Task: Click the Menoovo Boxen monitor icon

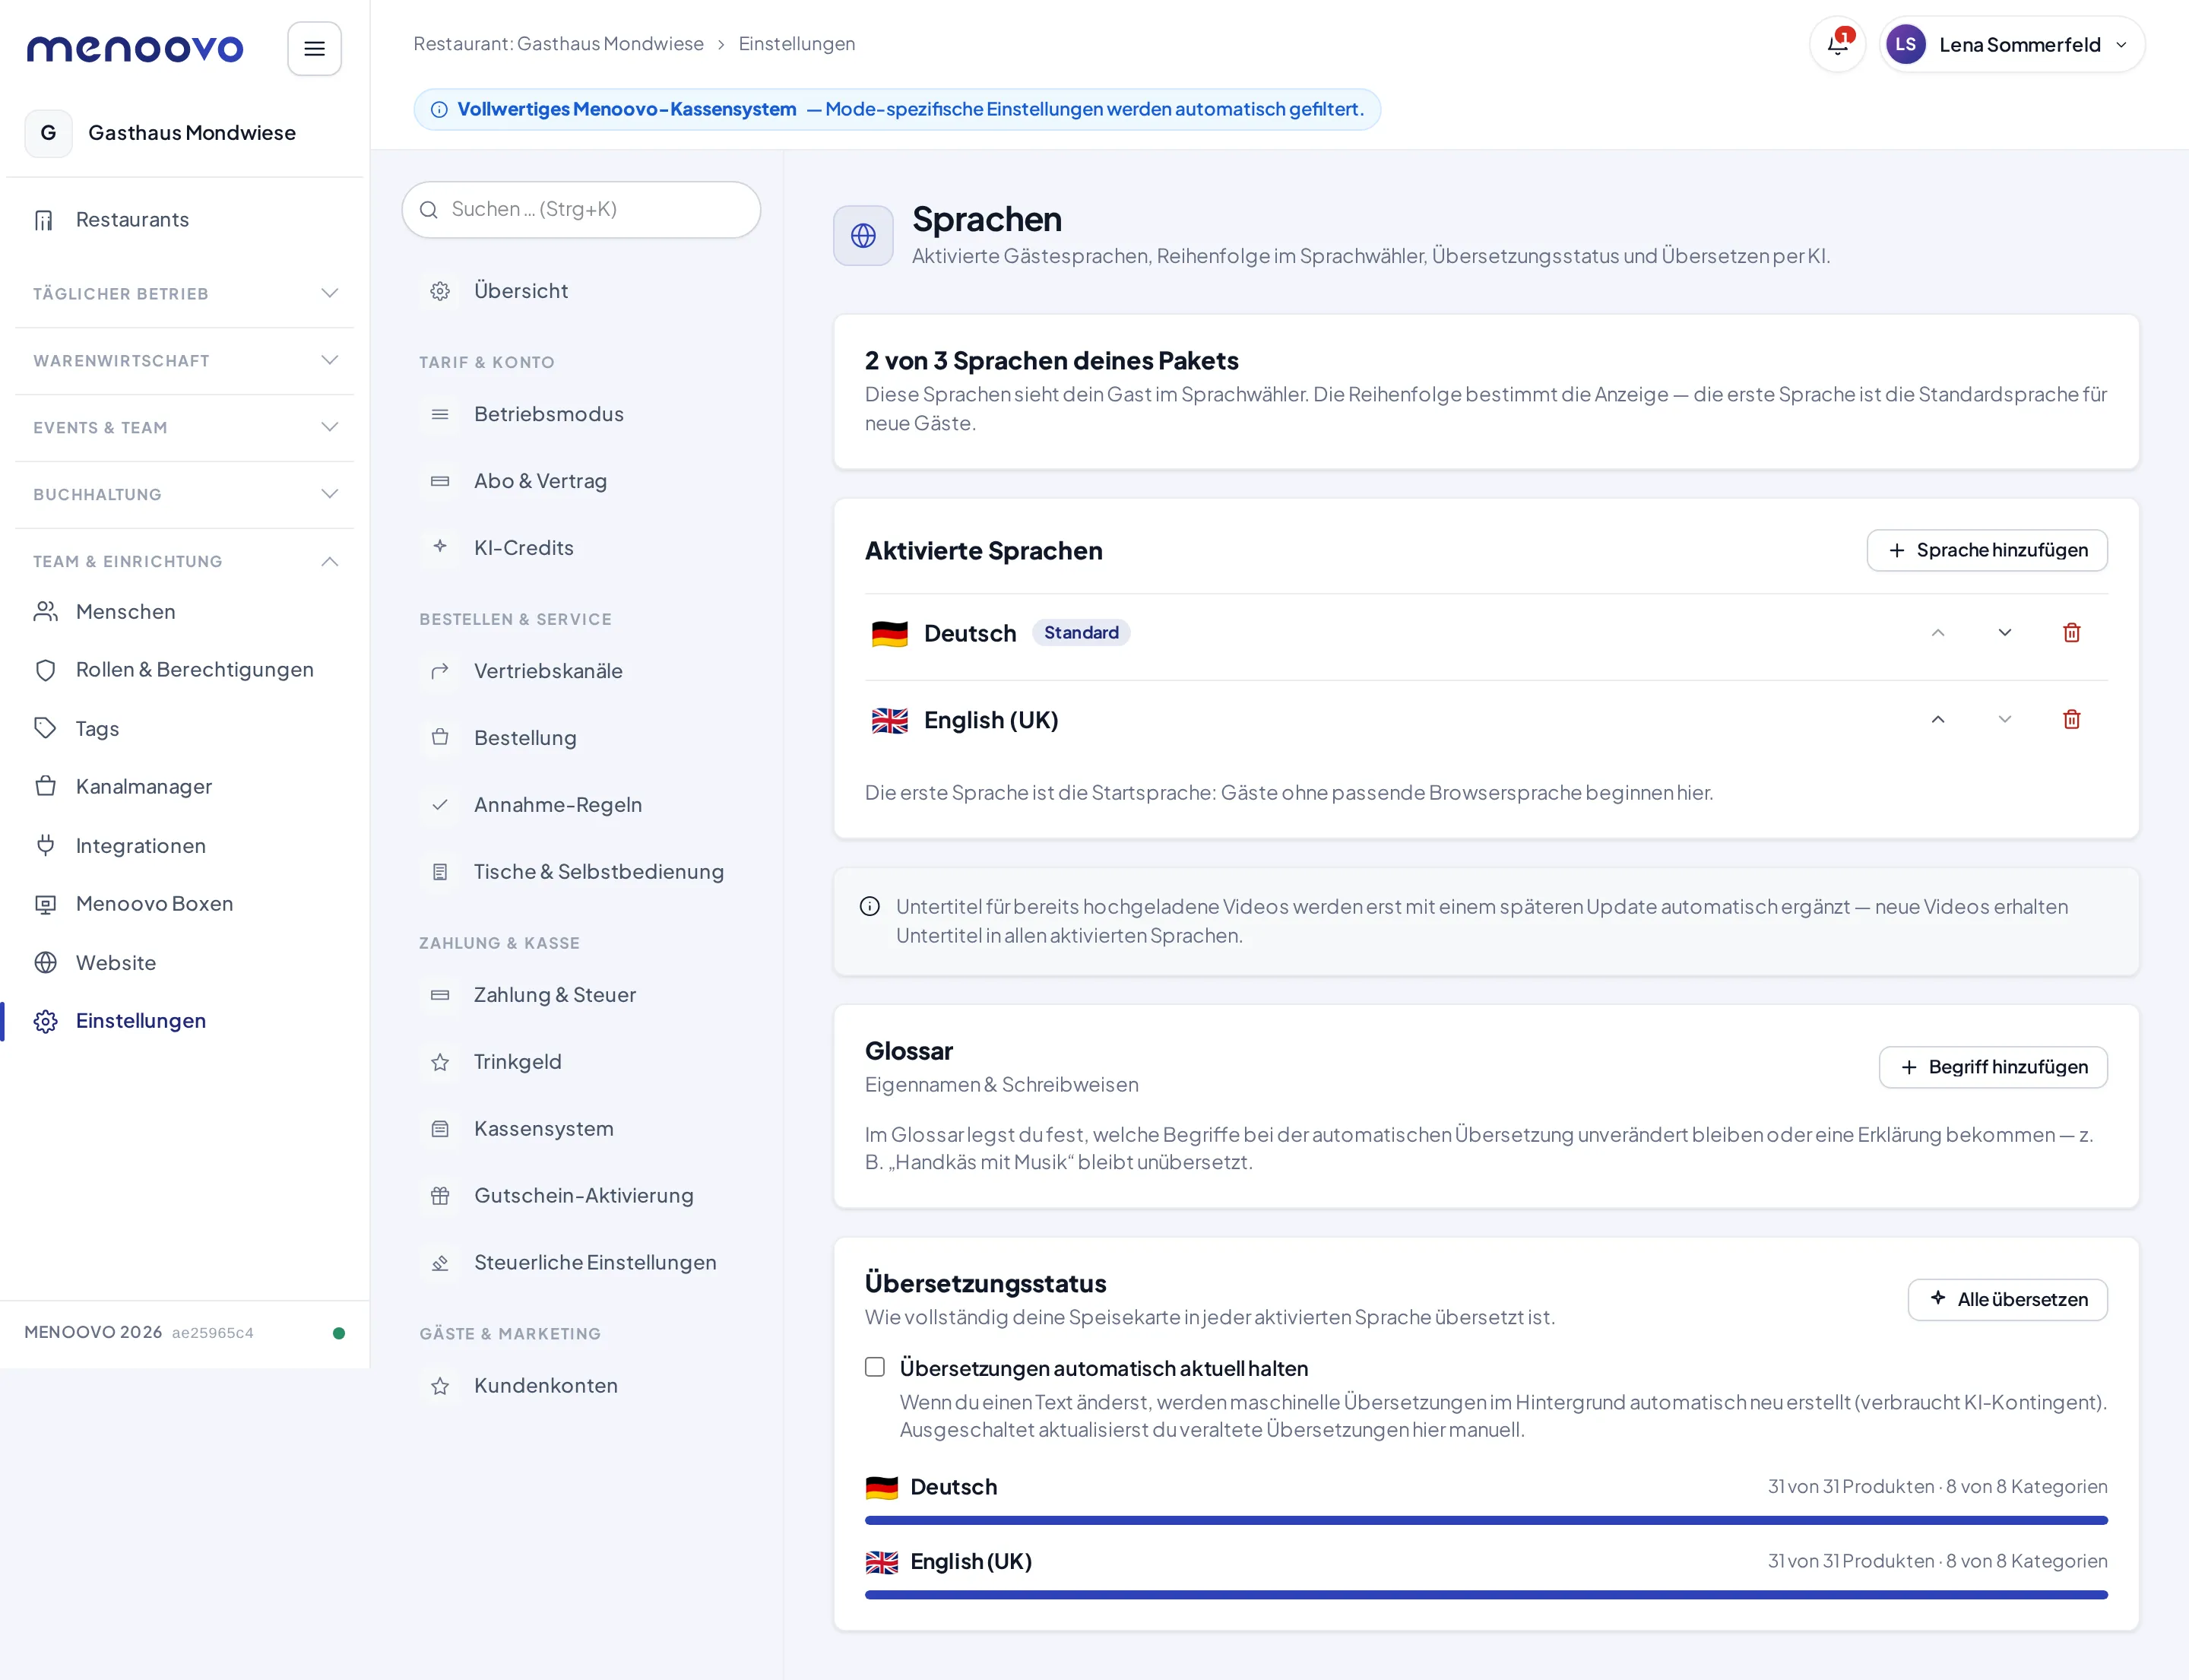Action: point(45,904)
